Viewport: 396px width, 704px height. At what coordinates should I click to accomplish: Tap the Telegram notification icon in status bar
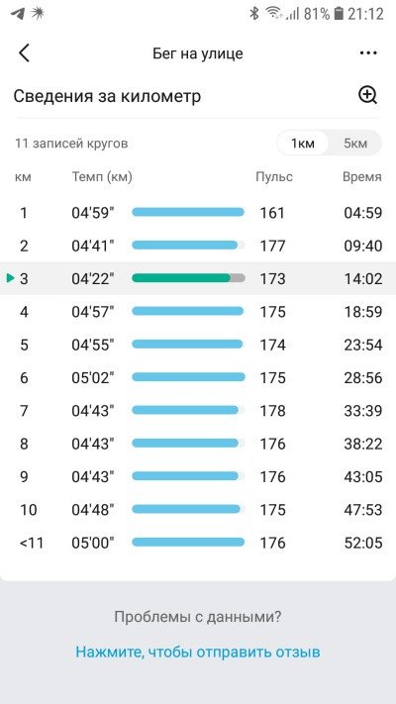[x=18, y=14]
